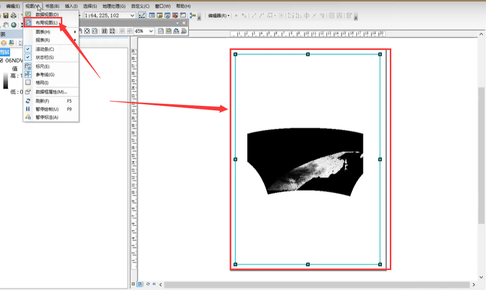Image resolution: width=486 pixels, height=290 pixels.
Task: Toggle the 06NDV layer visibility checkbox
Action: coord(1,60)
